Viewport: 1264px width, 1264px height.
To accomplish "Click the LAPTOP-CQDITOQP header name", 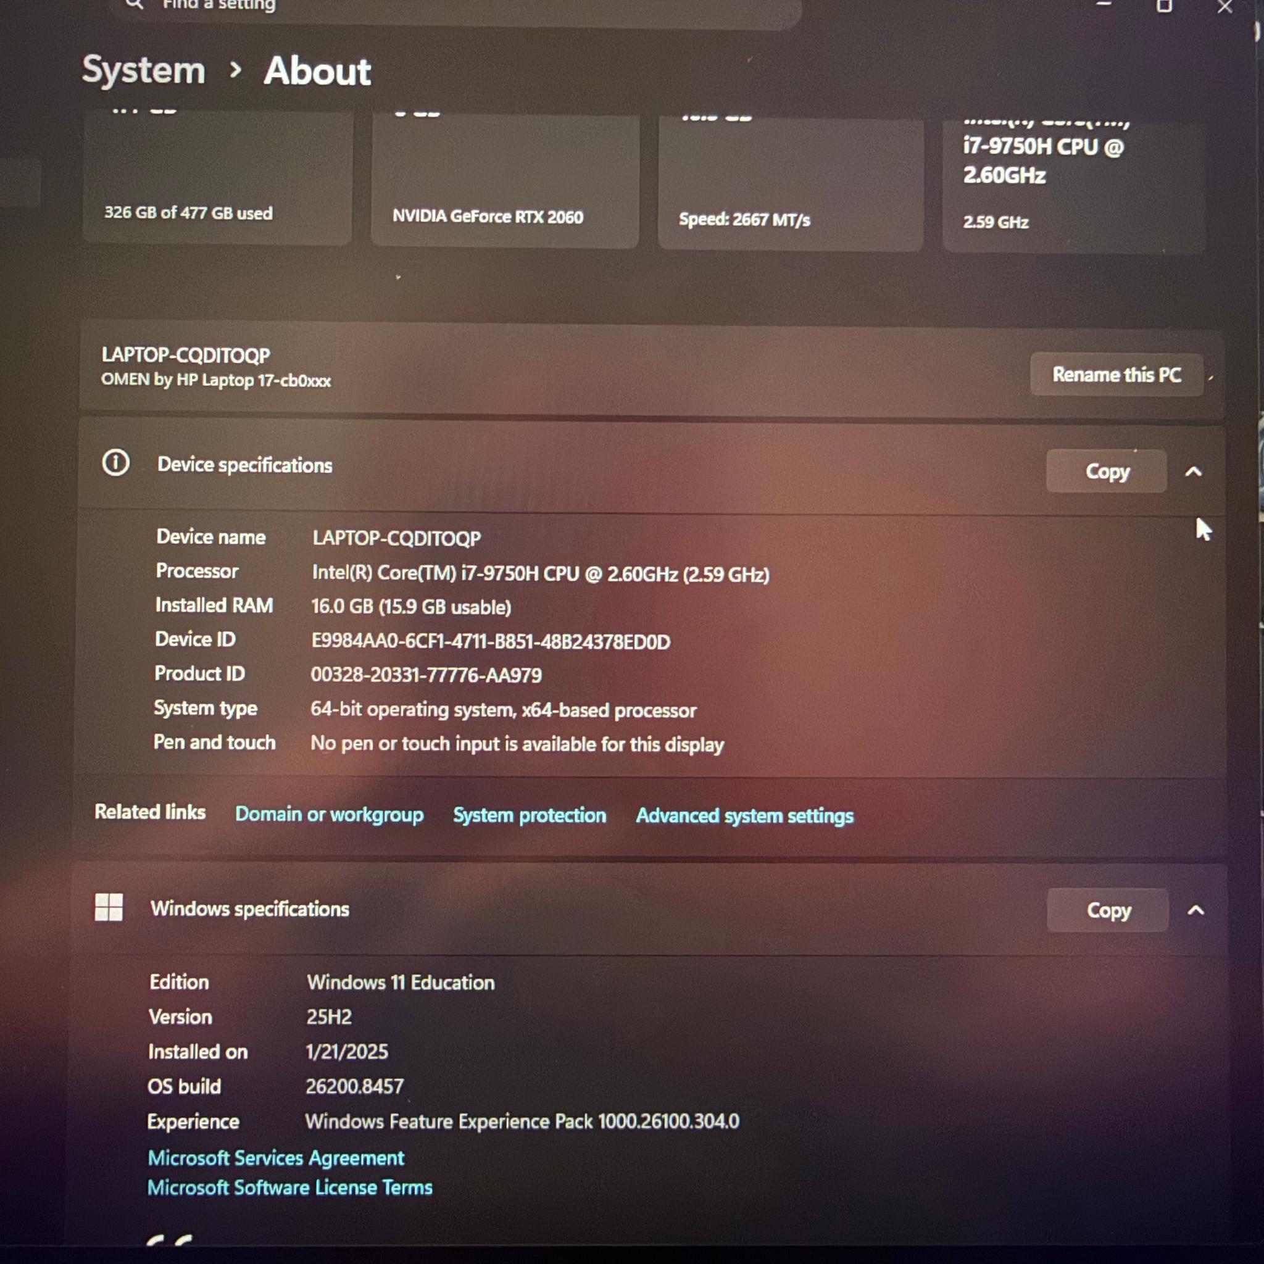I will click(186, 355).
